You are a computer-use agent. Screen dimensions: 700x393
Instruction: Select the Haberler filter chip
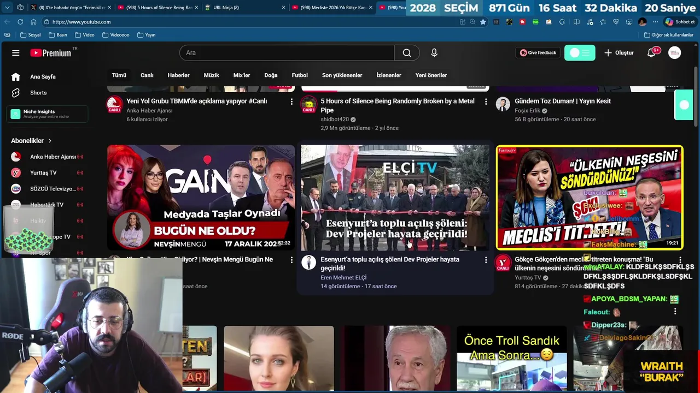(x=179, y=75)
